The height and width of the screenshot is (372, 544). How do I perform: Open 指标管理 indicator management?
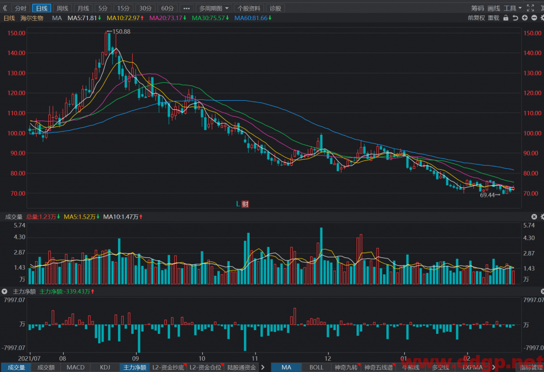coord(531,368)
